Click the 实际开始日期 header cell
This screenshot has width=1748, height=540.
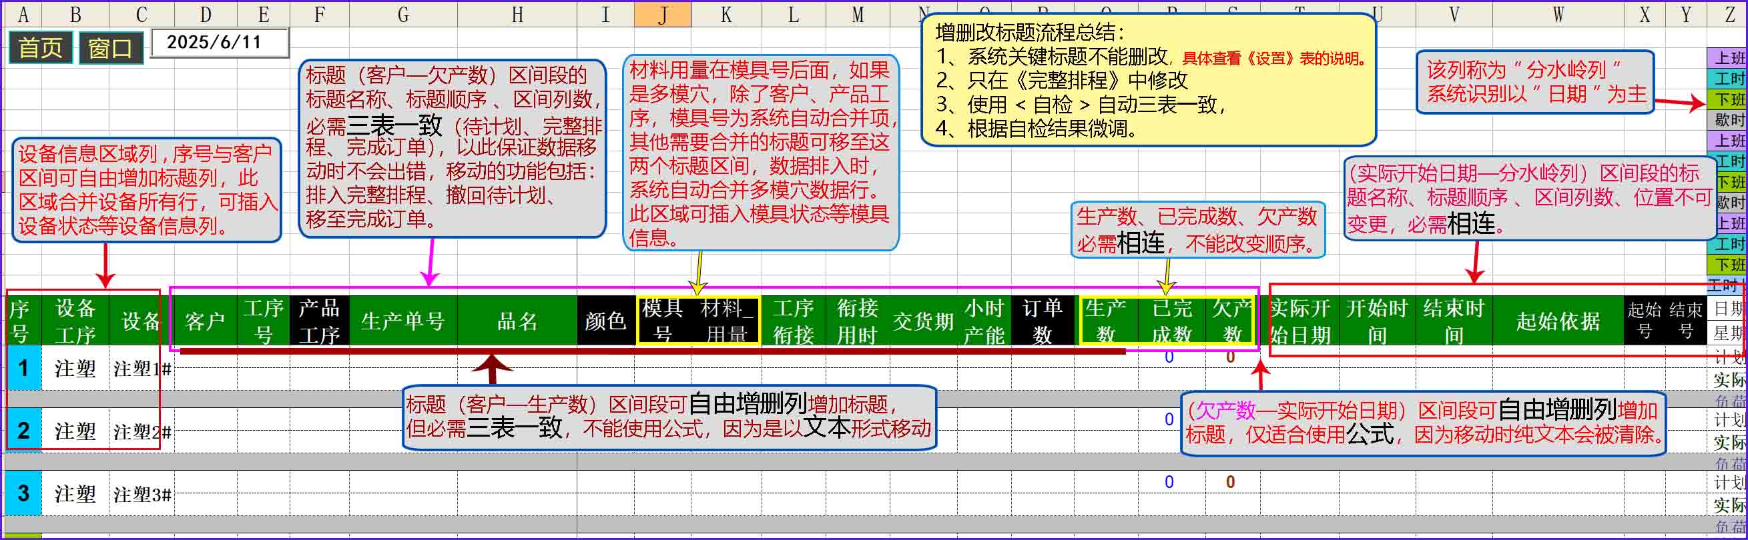pos(1300,321)
